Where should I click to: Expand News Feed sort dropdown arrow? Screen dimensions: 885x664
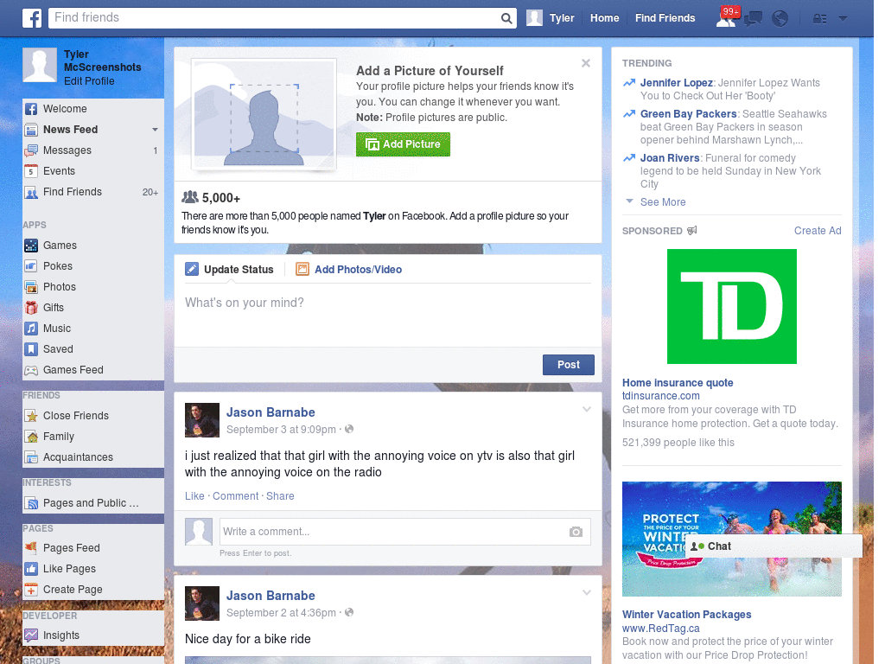pyautogui.click(x=156, y=130)
